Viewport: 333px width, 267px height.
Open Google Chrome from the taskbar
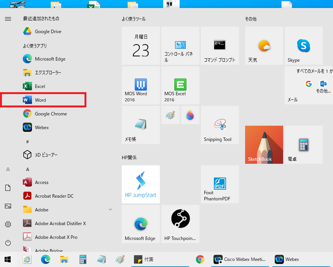tap(200, 259)
